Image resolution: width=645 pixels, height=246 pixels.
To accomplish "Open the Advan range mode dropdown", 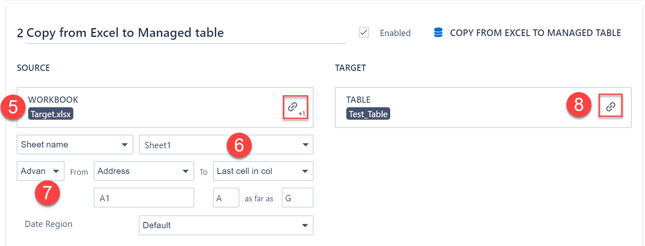I will pos(40,171).
